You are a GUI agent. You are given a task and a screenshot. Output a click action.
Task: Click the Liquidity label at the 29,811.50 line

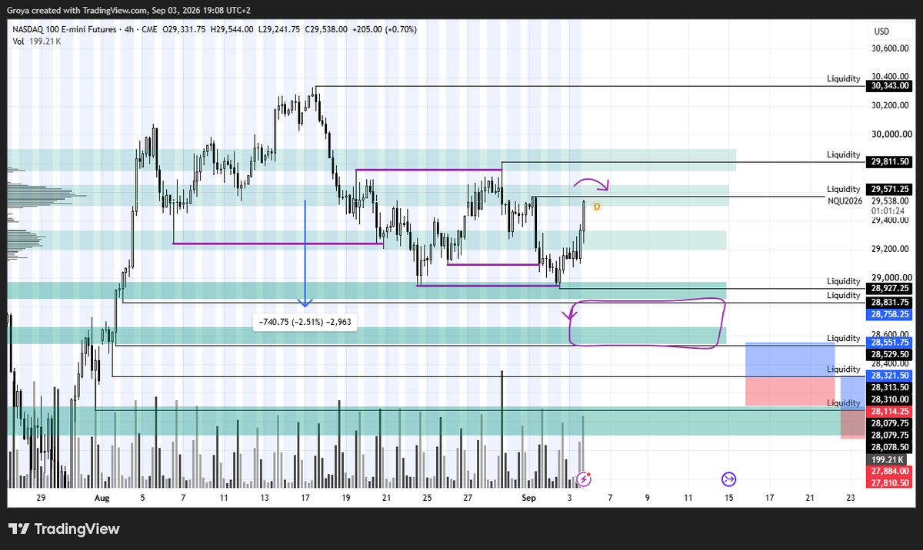click(844, 154)
